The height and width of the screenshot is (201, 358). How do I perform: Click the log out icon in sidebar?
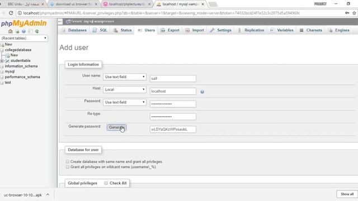click(x=17, y=31)
